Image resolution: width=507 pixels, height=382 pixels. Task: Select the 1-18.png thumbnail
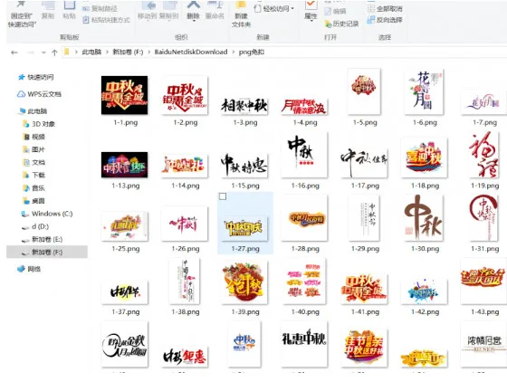(425, 158)
